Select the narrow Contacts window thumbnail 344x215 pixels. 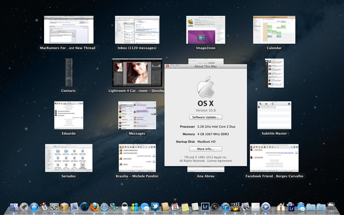click(x=69, y=73)
